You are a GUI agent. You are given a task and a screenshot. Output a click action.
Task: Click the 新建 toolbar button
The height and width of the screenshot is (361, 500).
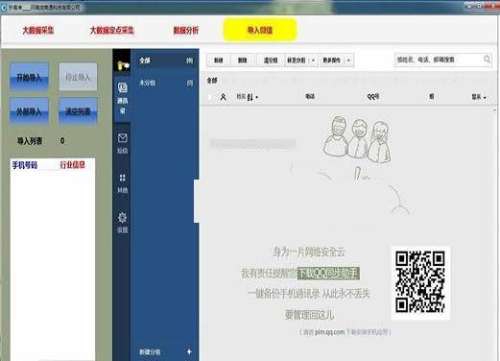click(219, 60)
